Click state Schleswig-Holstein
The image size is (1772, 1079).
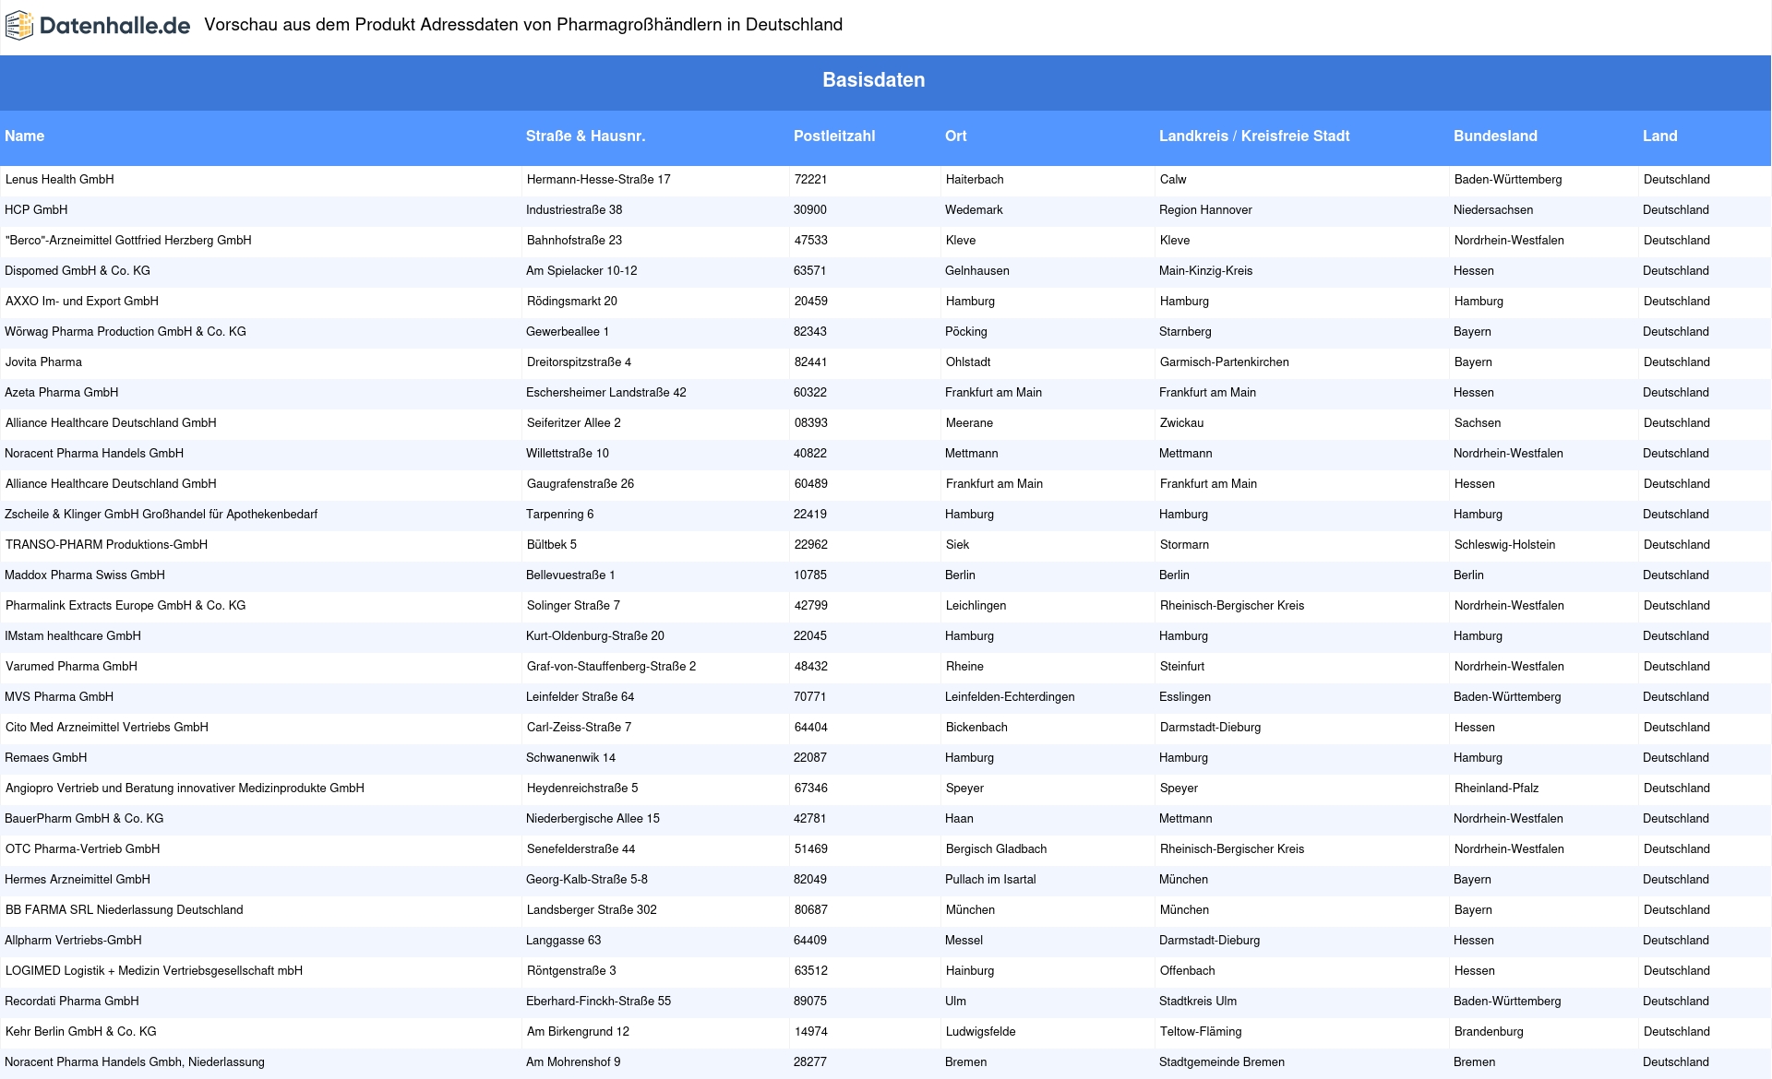point(1505,544)
